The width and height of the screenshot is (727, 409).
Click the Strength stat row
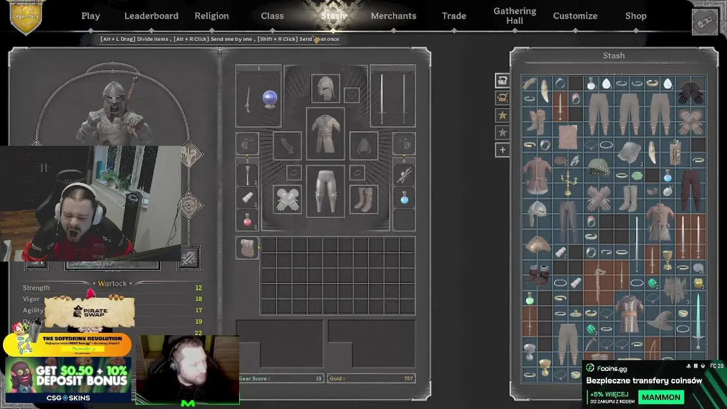112,287
